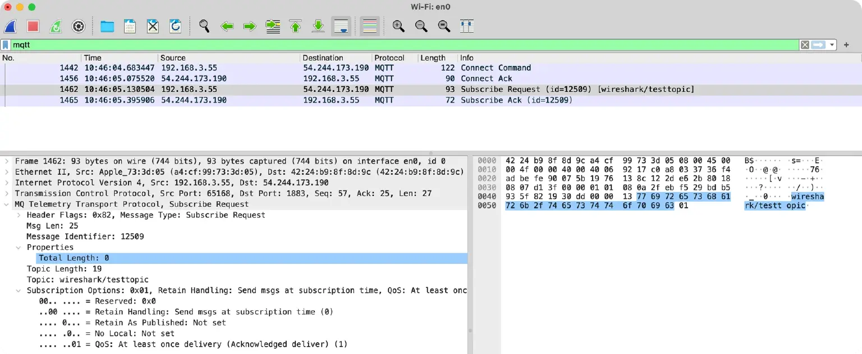This screenshot has height=354, width=862.
Task: Click the Protocol column header
Action: click(x=389, y=58)
